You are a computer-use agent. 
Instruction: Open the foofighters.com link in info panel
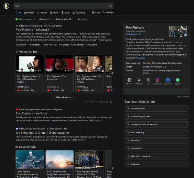tap(134, 34)
